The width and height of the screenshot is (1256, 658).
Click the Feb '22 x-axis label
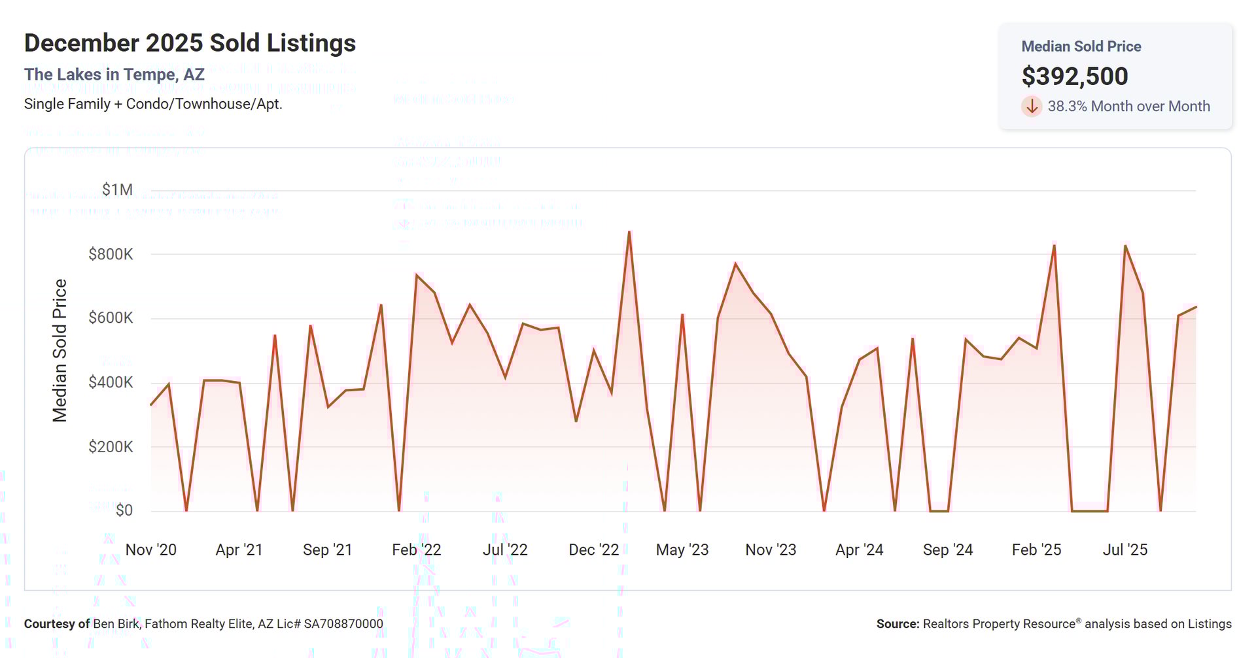(416, 550)
